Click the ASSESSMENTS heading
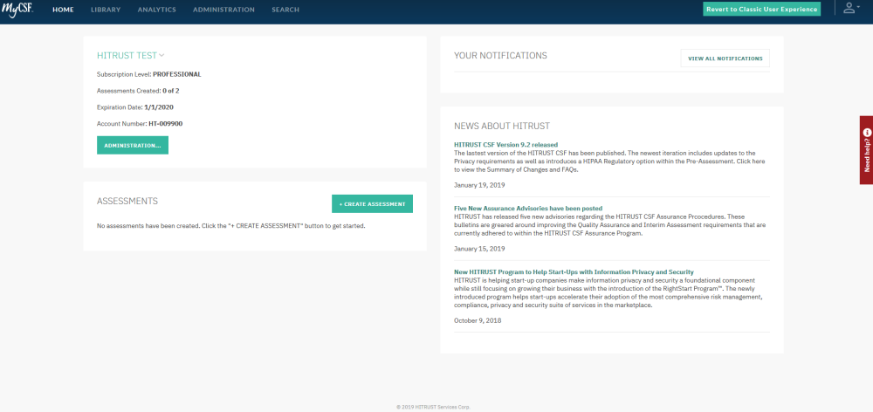Viewport: 873px width, 412px height. [x=127, y=201]
